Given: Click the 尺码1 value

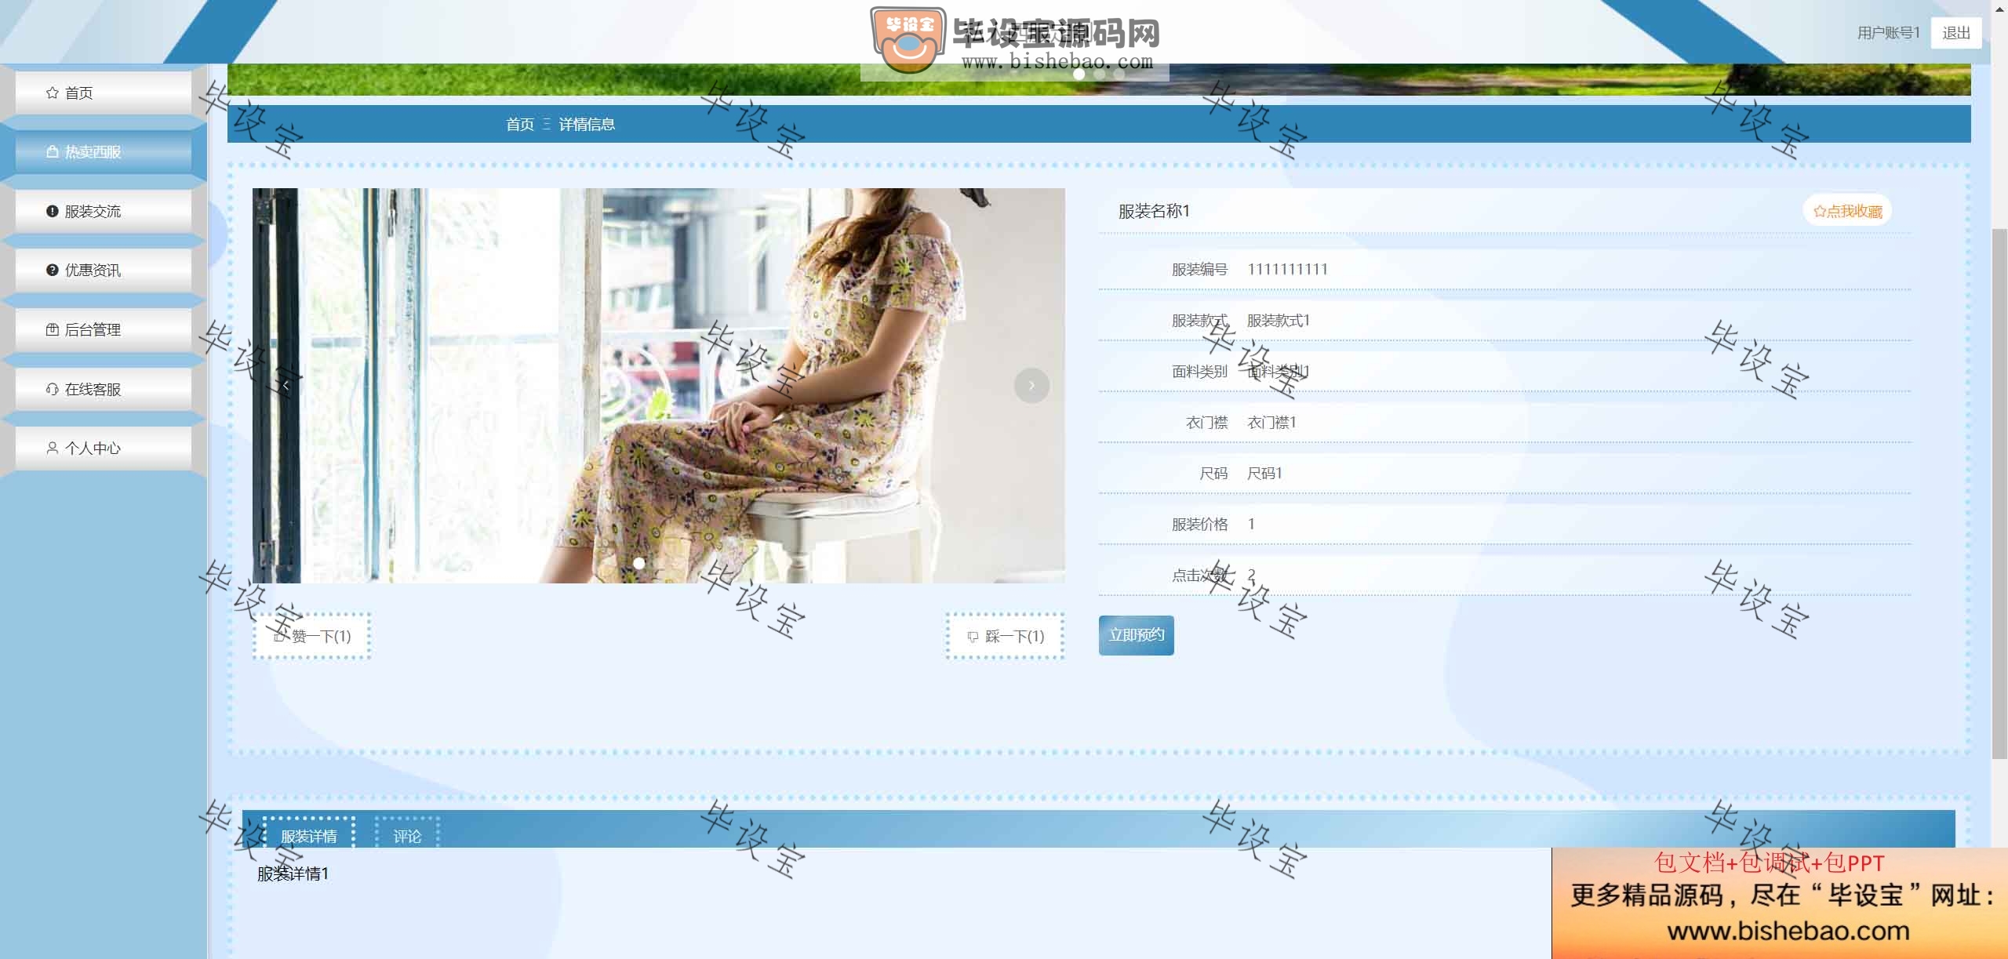Looking at the screenshot, I should click(x=1264, y=473).
